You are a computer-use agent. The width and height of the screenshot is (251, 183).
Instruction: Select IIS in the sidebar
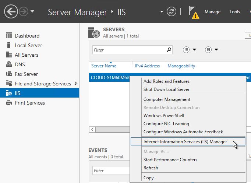tap(39, 93)
